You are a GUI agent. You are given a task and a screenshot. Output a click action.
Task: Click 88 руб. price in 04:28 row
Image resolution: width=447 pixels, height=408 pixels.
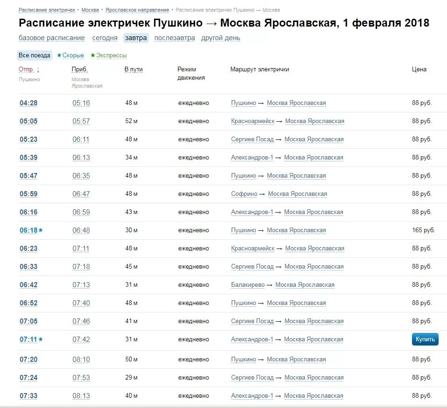click(x=422, y=103)
